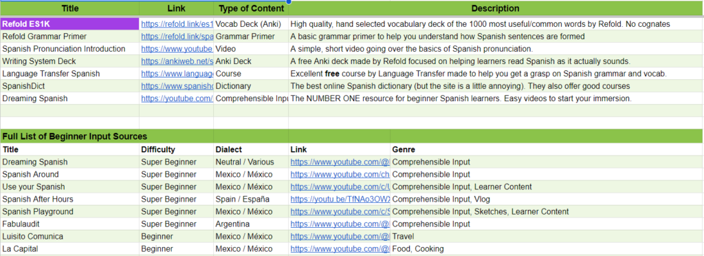Select the Type of Content header
Screen dimensions: 704x256
pyautogui.click(x=251, y=8)
